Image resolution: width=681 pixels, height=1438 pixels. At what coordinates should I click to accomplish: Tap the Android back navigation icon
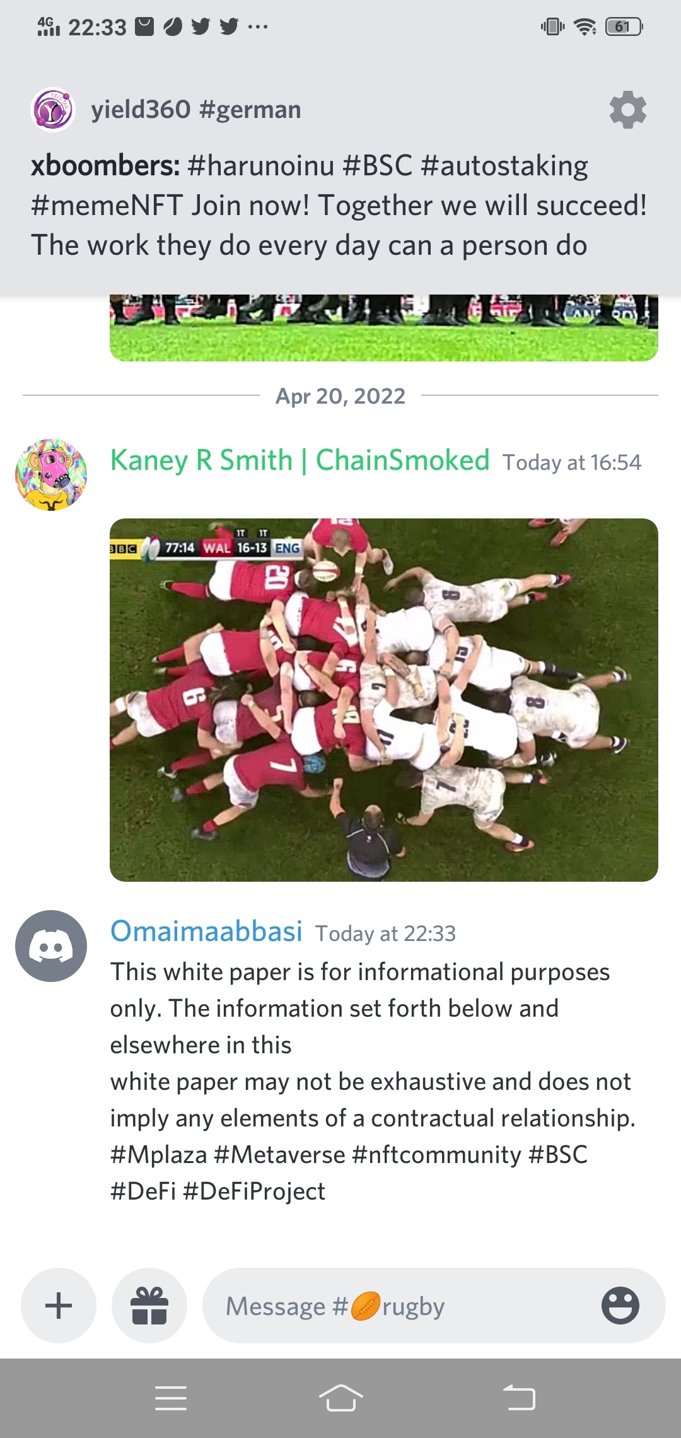[x=519, y=1398]
